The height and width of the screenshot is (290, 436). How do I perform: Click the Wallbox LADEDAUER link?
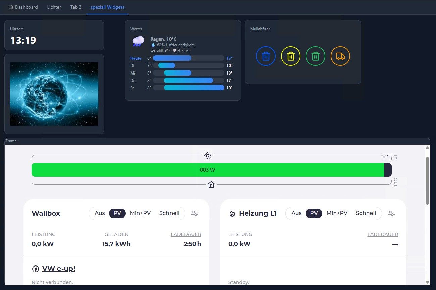pyautogui.click(x=186, y=234)
